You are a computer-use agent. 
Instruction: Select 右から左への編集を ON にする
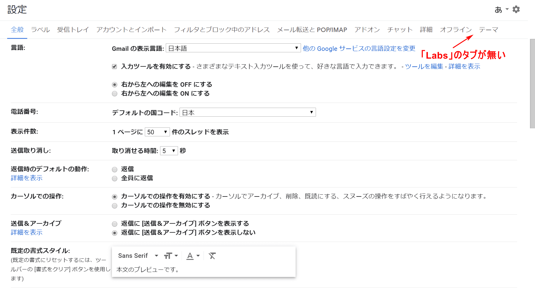point(114,94)
